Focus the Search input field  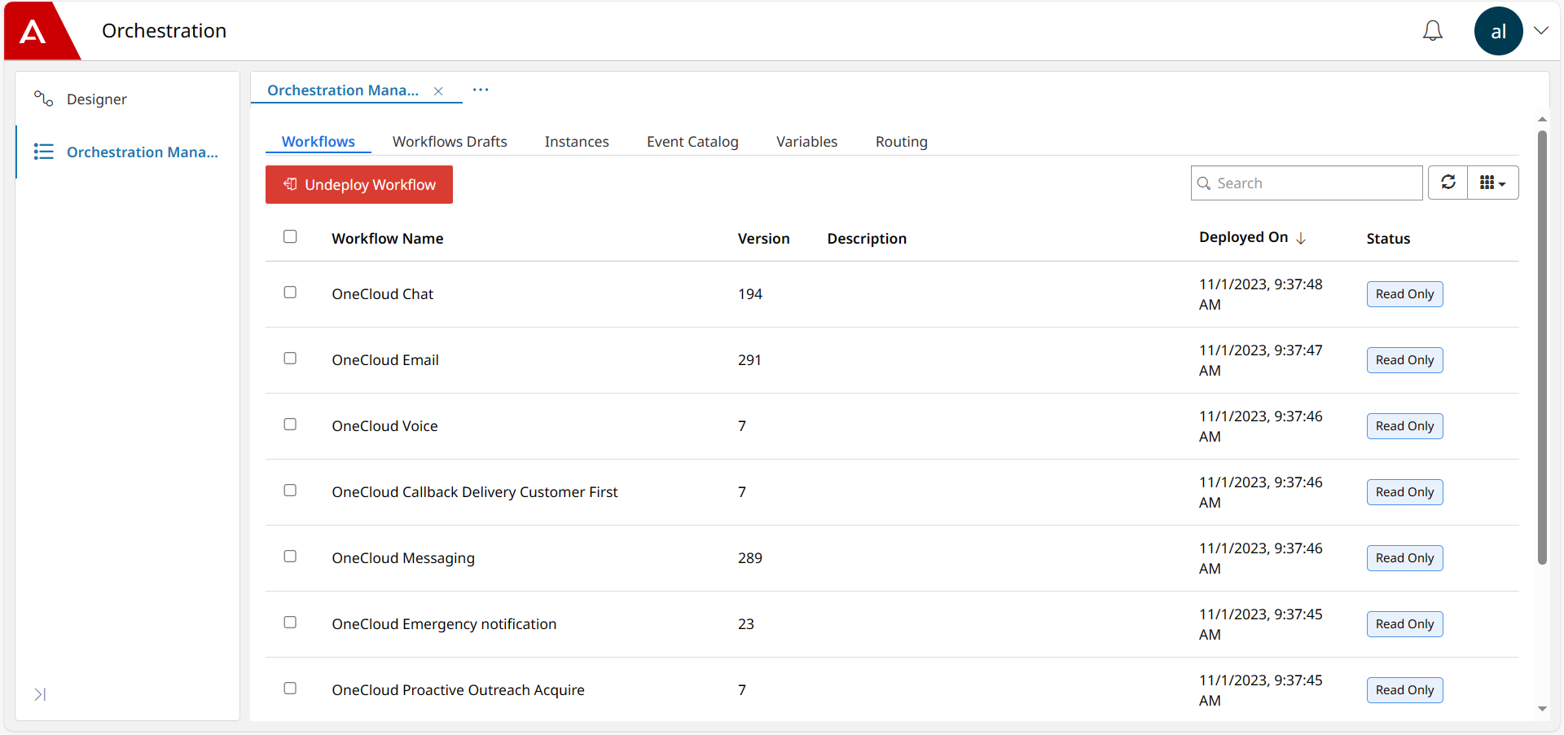pos(1307,183)
